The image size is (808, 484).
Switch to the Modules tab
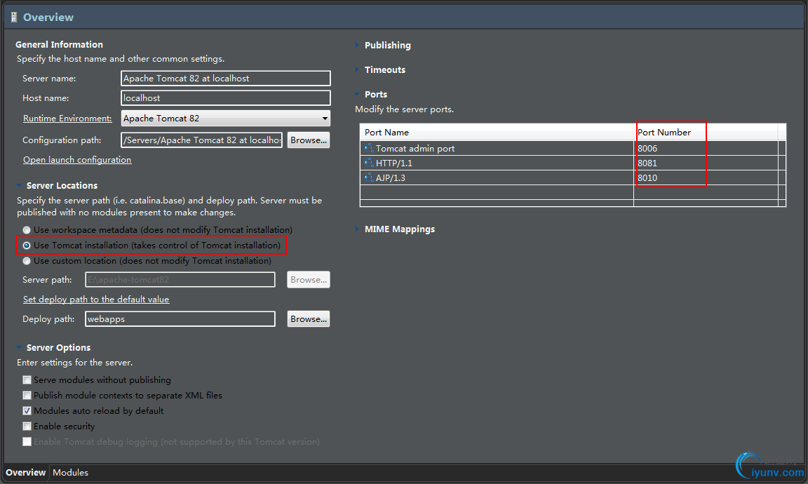pyautogui.click(x=71, y=472)
